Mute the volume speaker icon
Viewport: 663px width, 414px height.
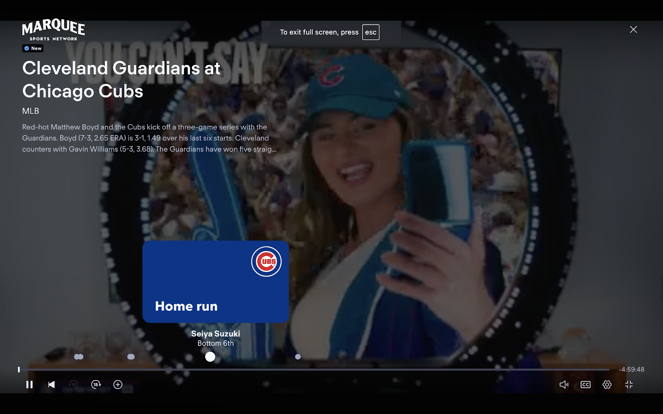click(x=564, y=385)
